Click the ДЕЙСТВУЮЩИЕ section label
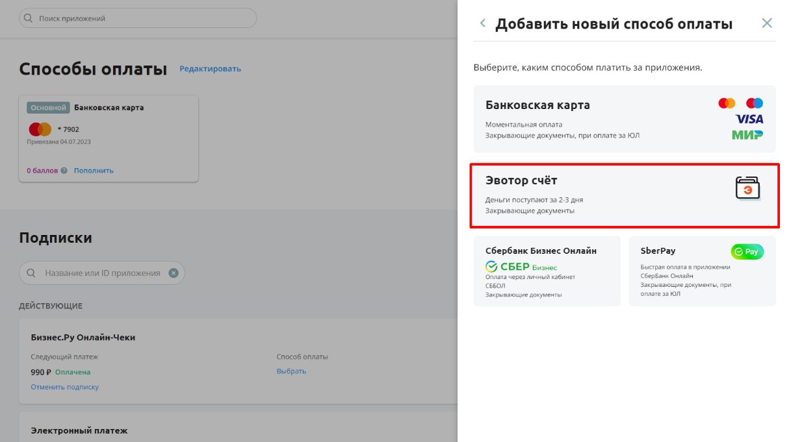The width and height of the screenshot is (789, 442). 51,306
